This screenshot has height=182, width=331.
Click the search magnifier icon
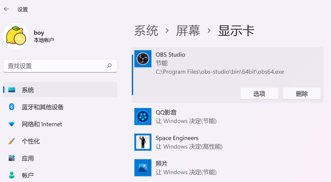(x=109, y=66)
